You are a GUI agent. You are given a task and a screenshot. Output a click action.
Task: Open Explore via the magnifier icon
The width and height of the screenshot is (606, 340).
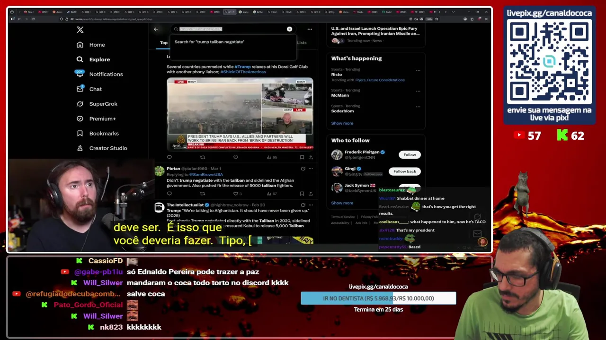(80, 59)
